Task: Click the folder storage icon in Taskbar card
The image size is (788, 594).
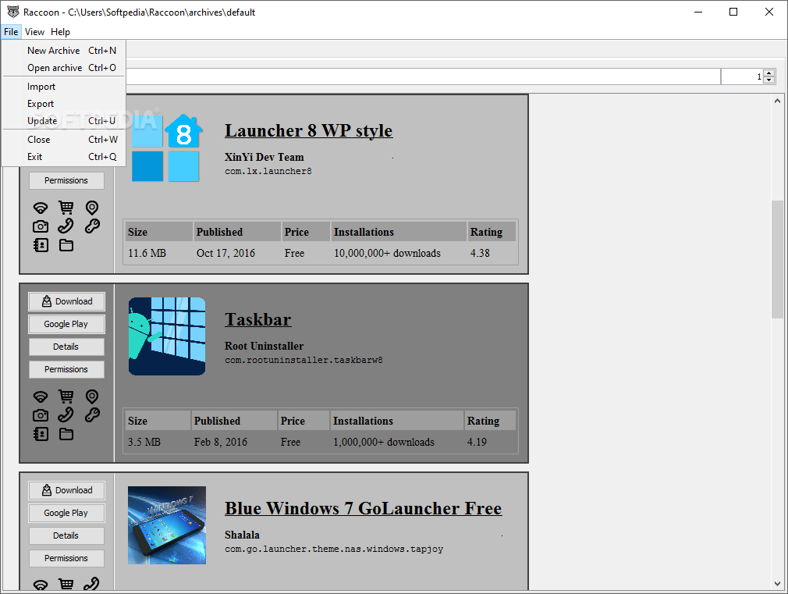Action: point(66,434)
